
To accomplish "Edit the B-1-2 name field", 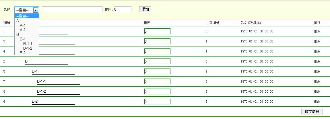I will click(x=58, y=91).
